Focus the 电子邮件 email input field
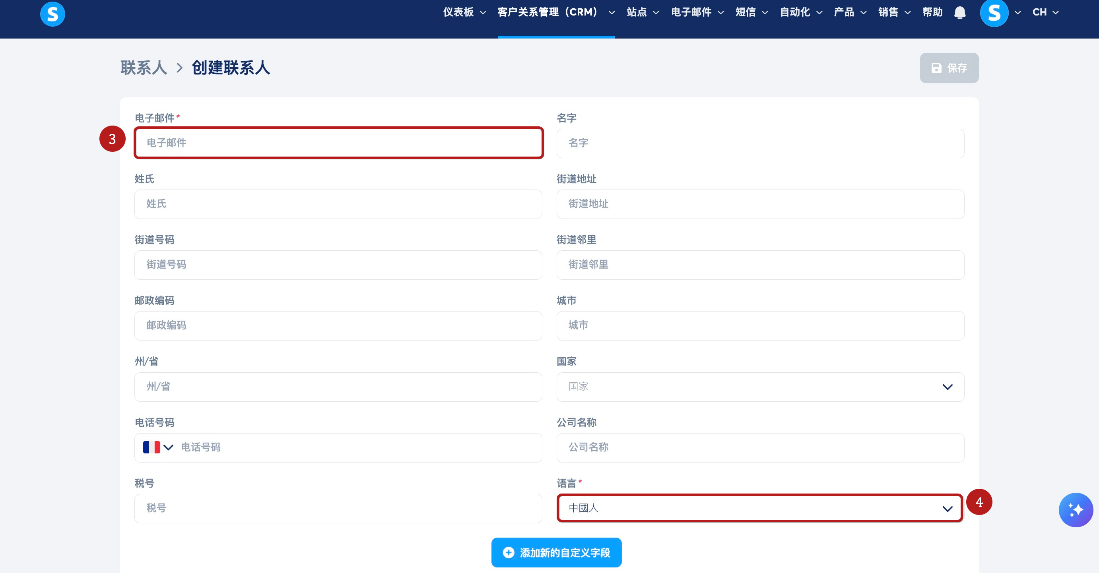 tap(338, 143)
